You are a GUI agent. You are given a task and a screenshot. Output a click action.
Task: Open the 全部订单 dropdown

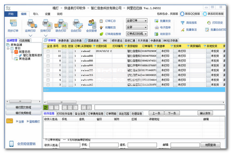point(137,21)
